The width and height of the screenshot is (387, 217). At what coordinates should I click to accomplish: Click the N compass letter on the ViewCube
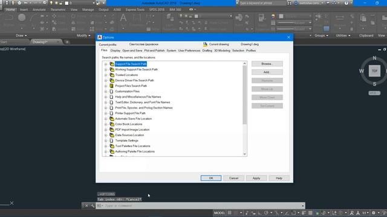[374, 58]
